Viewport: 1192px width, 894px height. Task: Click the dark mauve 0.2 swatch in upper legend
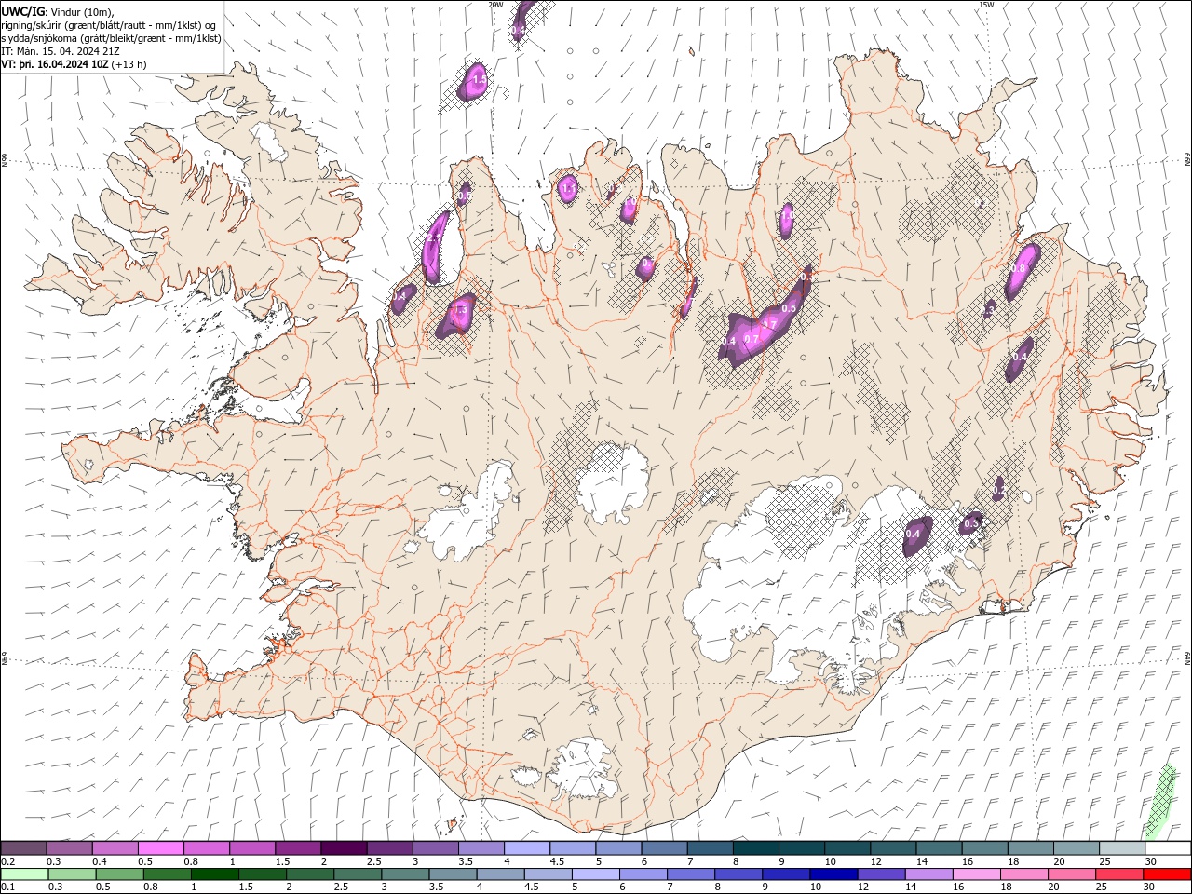[23, 847]
